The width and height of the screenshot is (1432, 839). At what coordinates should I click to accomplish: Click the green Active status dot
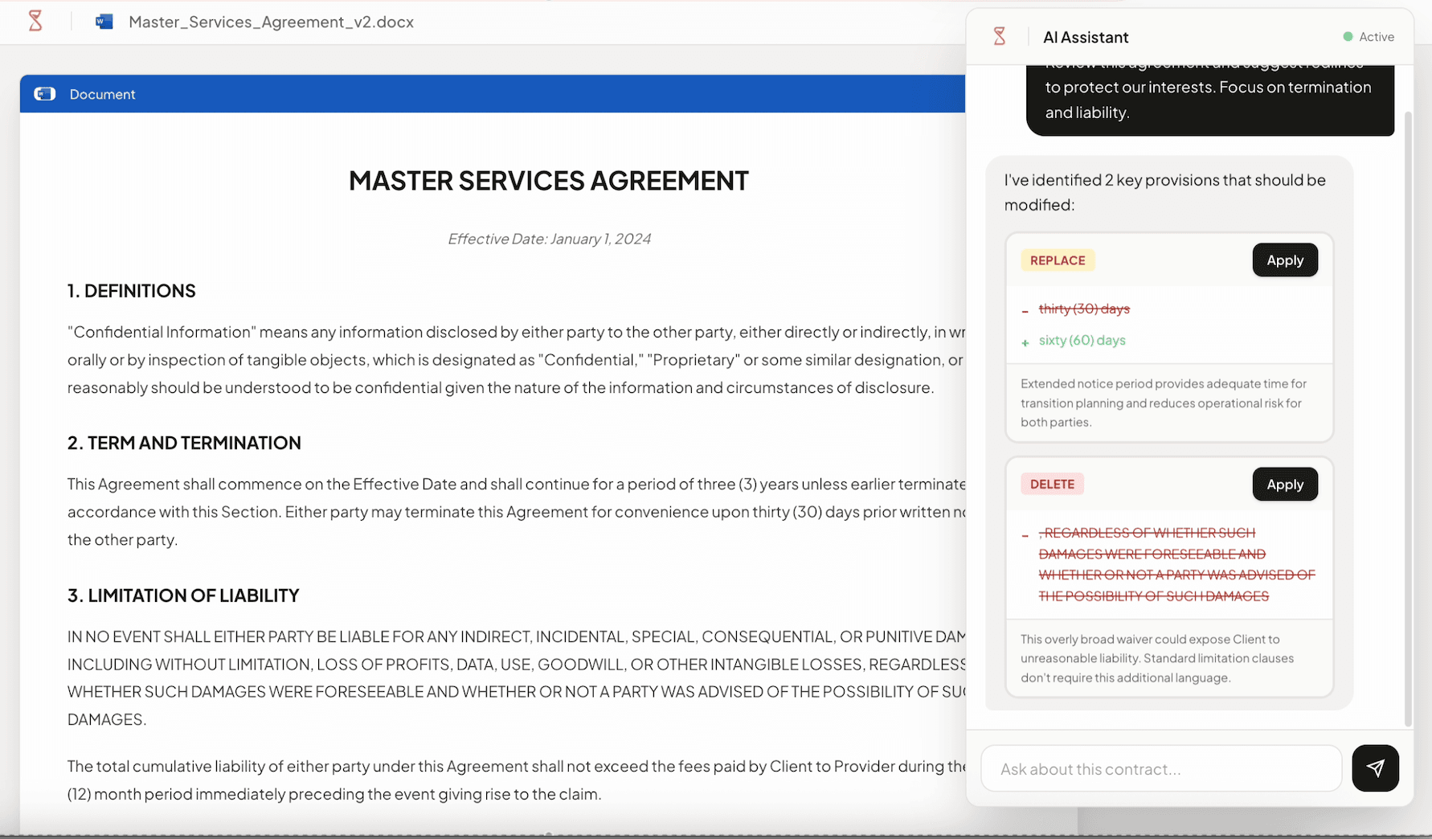[1348, 37]
